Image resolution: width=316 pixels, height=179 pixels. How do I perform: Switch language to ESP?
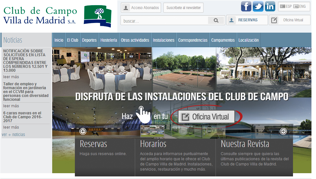coord(286,6)
